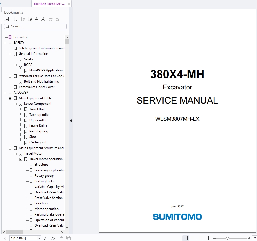Click bookmarks scrollbar up arrow

pyautogui.click(x=67, y=37)
